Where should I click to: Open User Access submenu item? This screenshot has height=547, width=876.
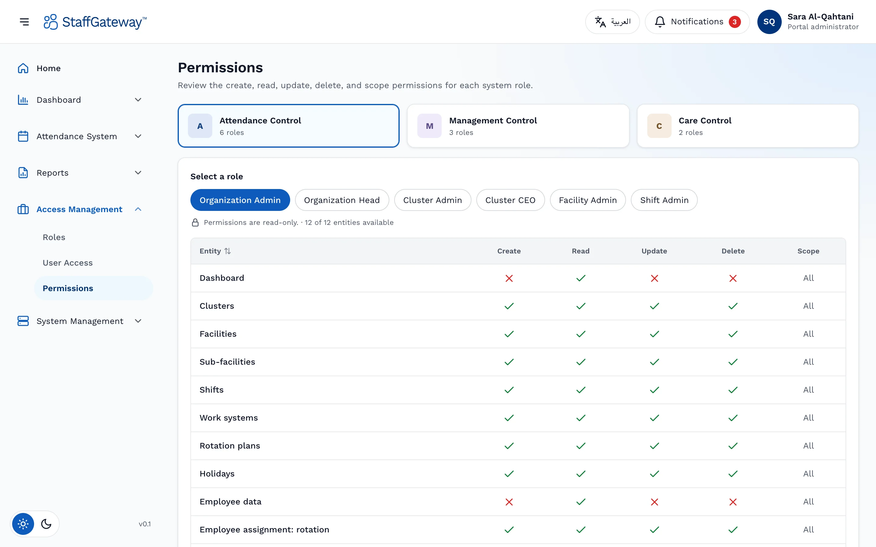point(68,263)
